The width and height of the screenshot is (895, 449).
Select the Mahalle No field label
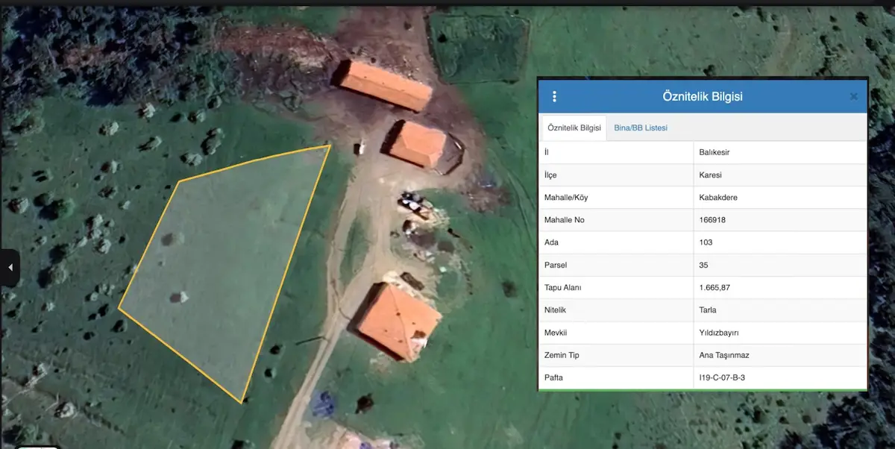pyautogui.click(x=565, y=220)
